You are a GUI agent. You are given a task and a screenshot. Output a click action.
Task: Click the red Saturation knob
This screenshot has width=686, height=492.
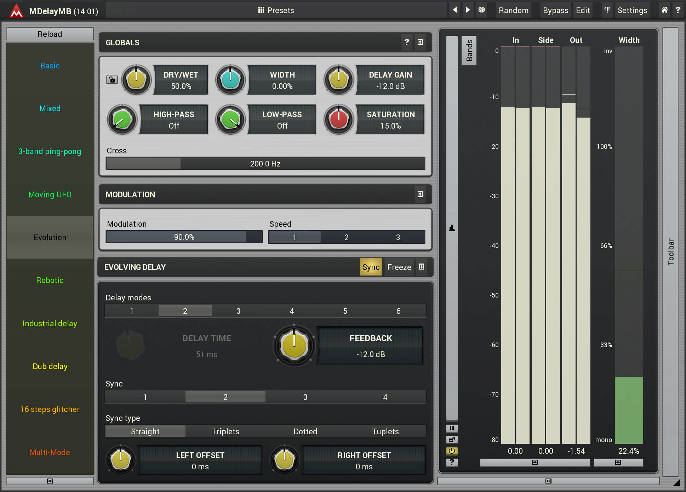(x=339, y=119)
